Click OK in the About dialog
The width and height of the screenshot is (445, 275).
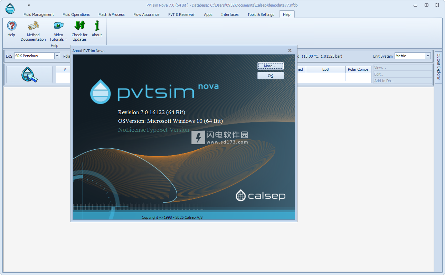[271, 76]
